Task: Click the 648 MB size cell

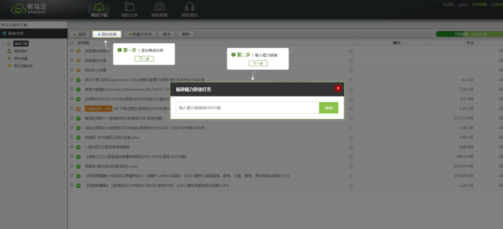Action: 466,147
